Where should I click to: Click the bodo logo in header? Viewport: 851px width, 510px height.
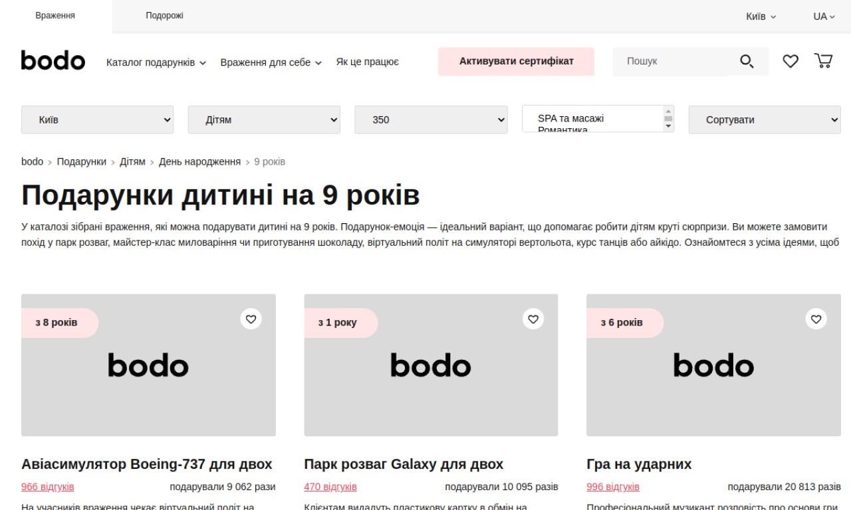[x=53, y=61]
